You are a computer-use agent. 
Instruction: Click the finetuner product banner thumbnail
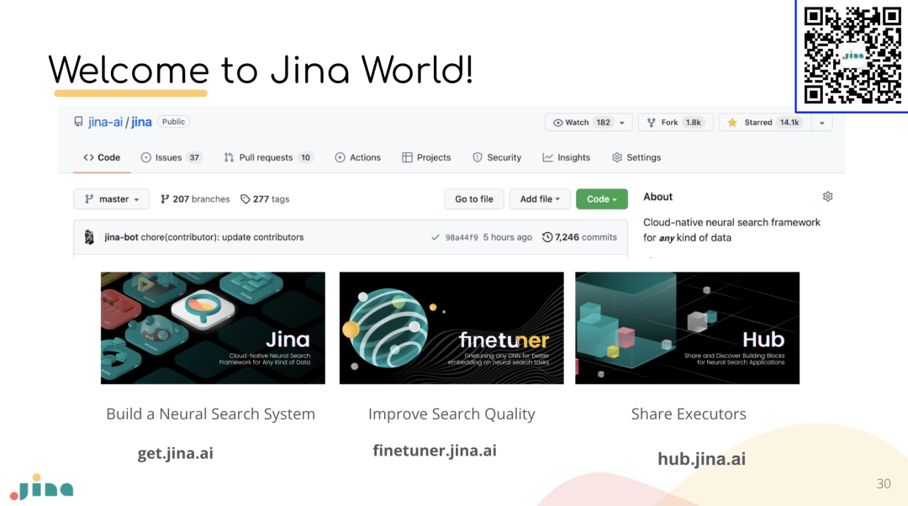pos(451,329)
